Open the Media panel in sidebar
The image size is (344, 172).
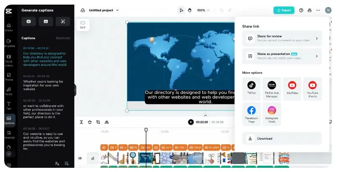(8, 27)
